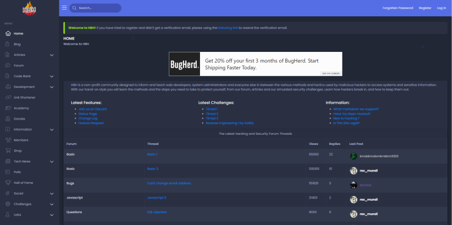The height and width of the screenshot is (225, 452).
Task: Click the Tech News newspaper icon
Action: pos(8,161)
